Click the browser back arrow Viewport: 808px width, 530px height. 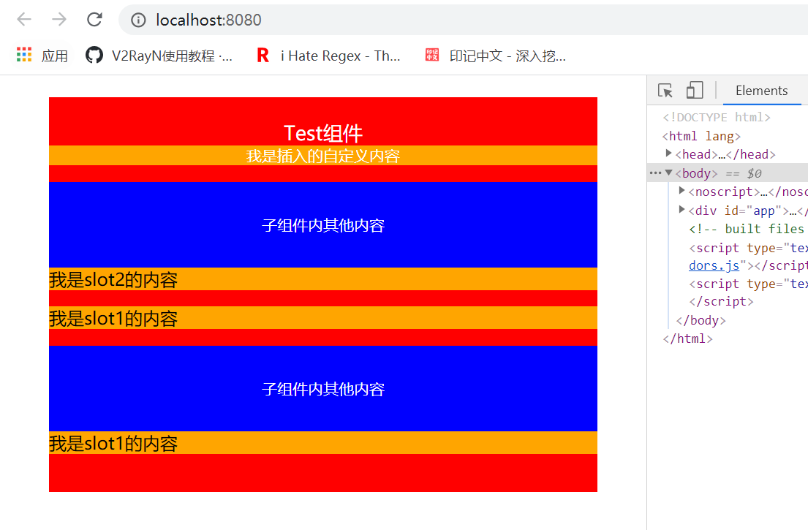(24, 20)
